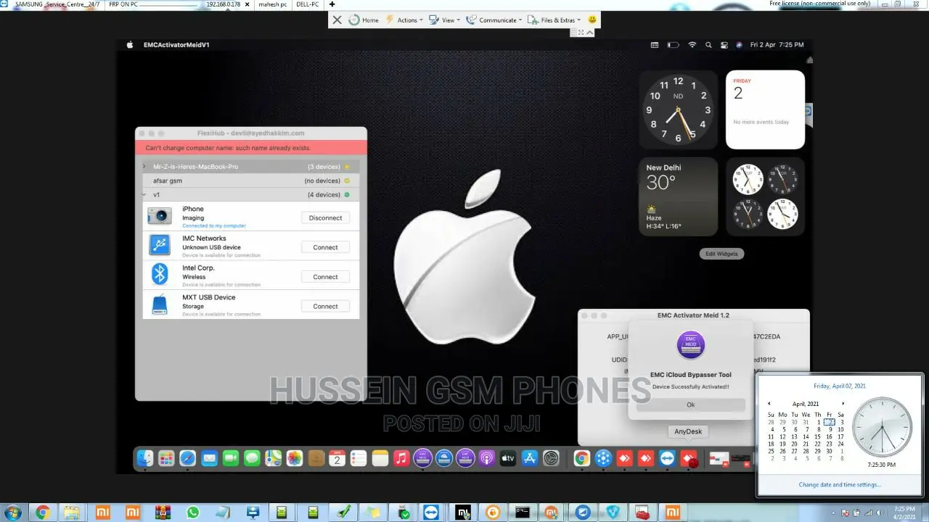Click Edit Widgets button

[x=721, y=254]
